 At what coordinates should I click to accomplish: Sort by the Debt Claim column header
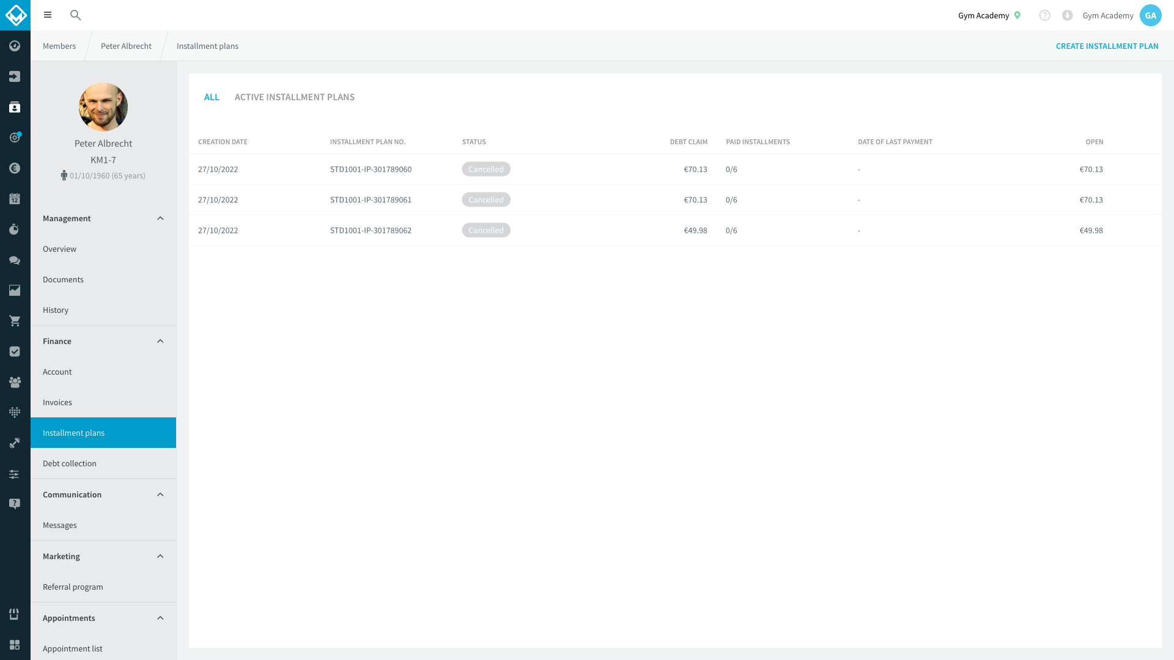(689, 142)
